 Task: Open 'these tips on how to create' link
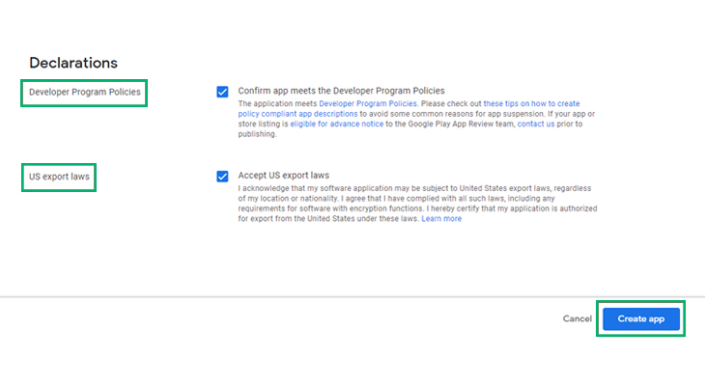[x=531, y=103]
